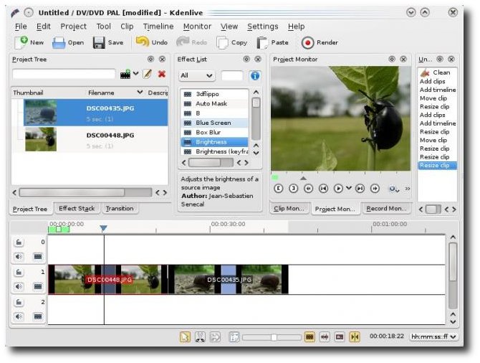
Task: Switch to the Record Monitor tab
Action: point(386,209)
